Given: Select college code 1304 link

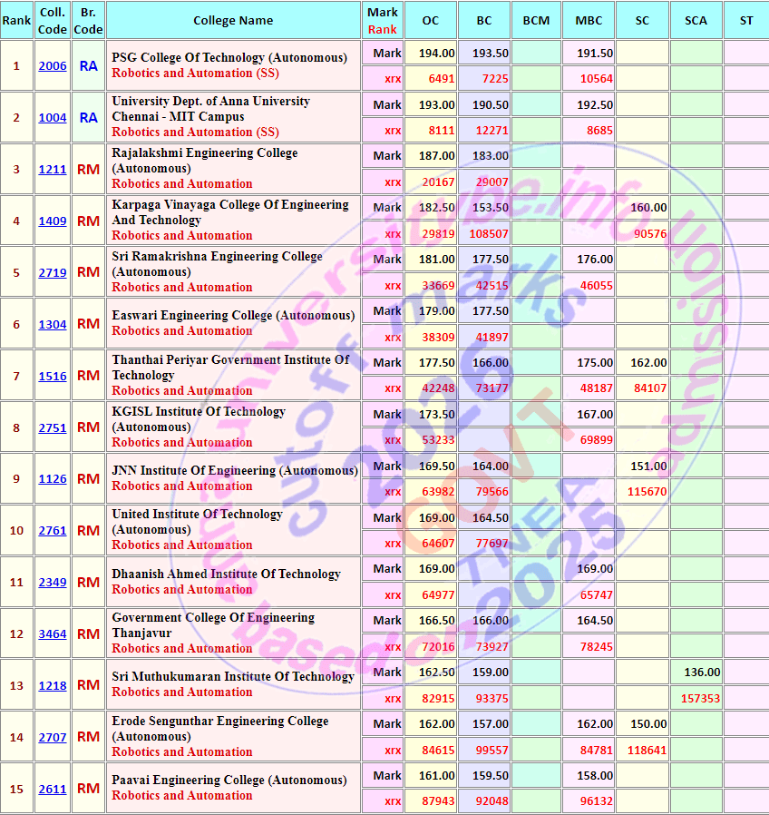Looking at the screenshot, I should [53, 324].
